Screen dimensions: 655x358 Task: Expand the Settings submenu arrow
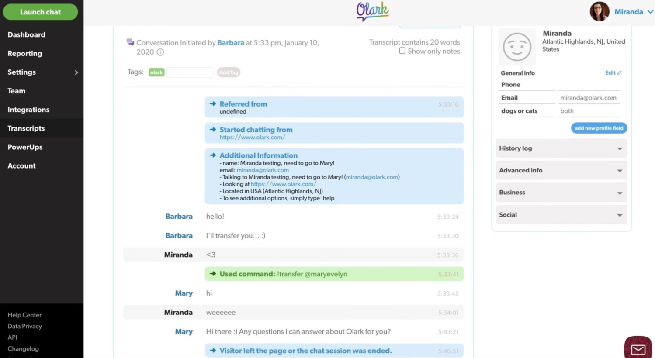click(76, 72)
